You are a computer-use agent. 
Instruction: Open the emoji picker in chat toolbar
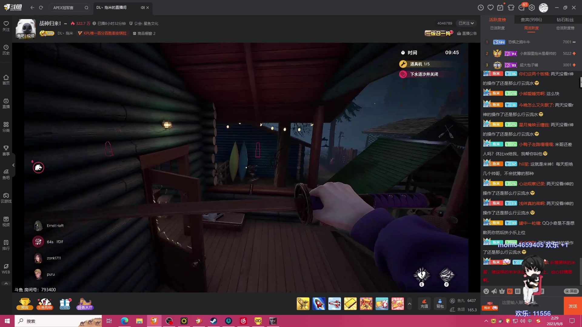pos(486,291)
